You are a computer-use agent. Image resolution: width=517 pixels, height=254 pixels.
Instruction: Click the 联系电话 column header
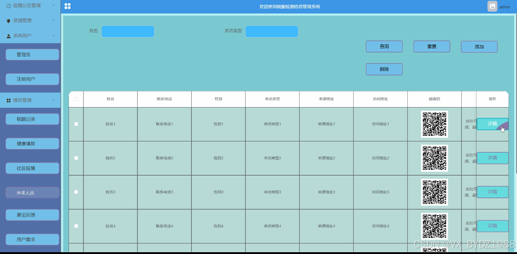pos(164,99)
